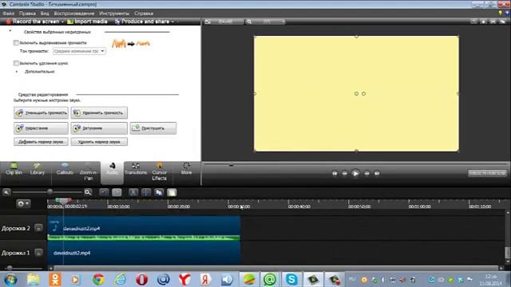Screen dimensions: 511x287
Task: Open the Файл menu
Action: (9, 14)
